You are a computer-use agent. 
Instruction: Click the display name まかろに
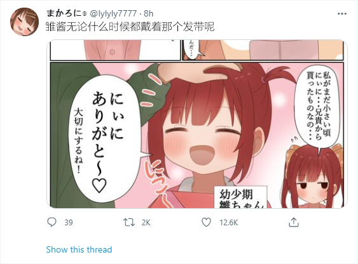(x=64, y=13)
